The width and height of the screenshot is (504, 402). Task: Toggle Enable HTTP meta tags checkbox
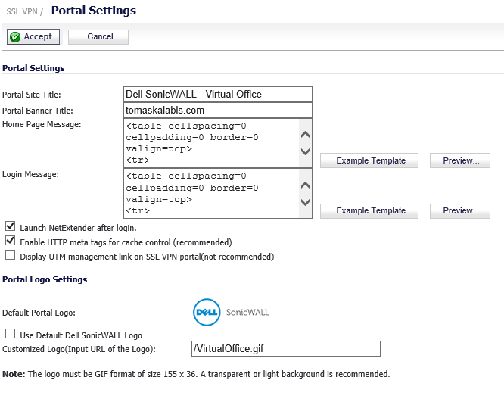pyautogui.click(x=11, y=241)
